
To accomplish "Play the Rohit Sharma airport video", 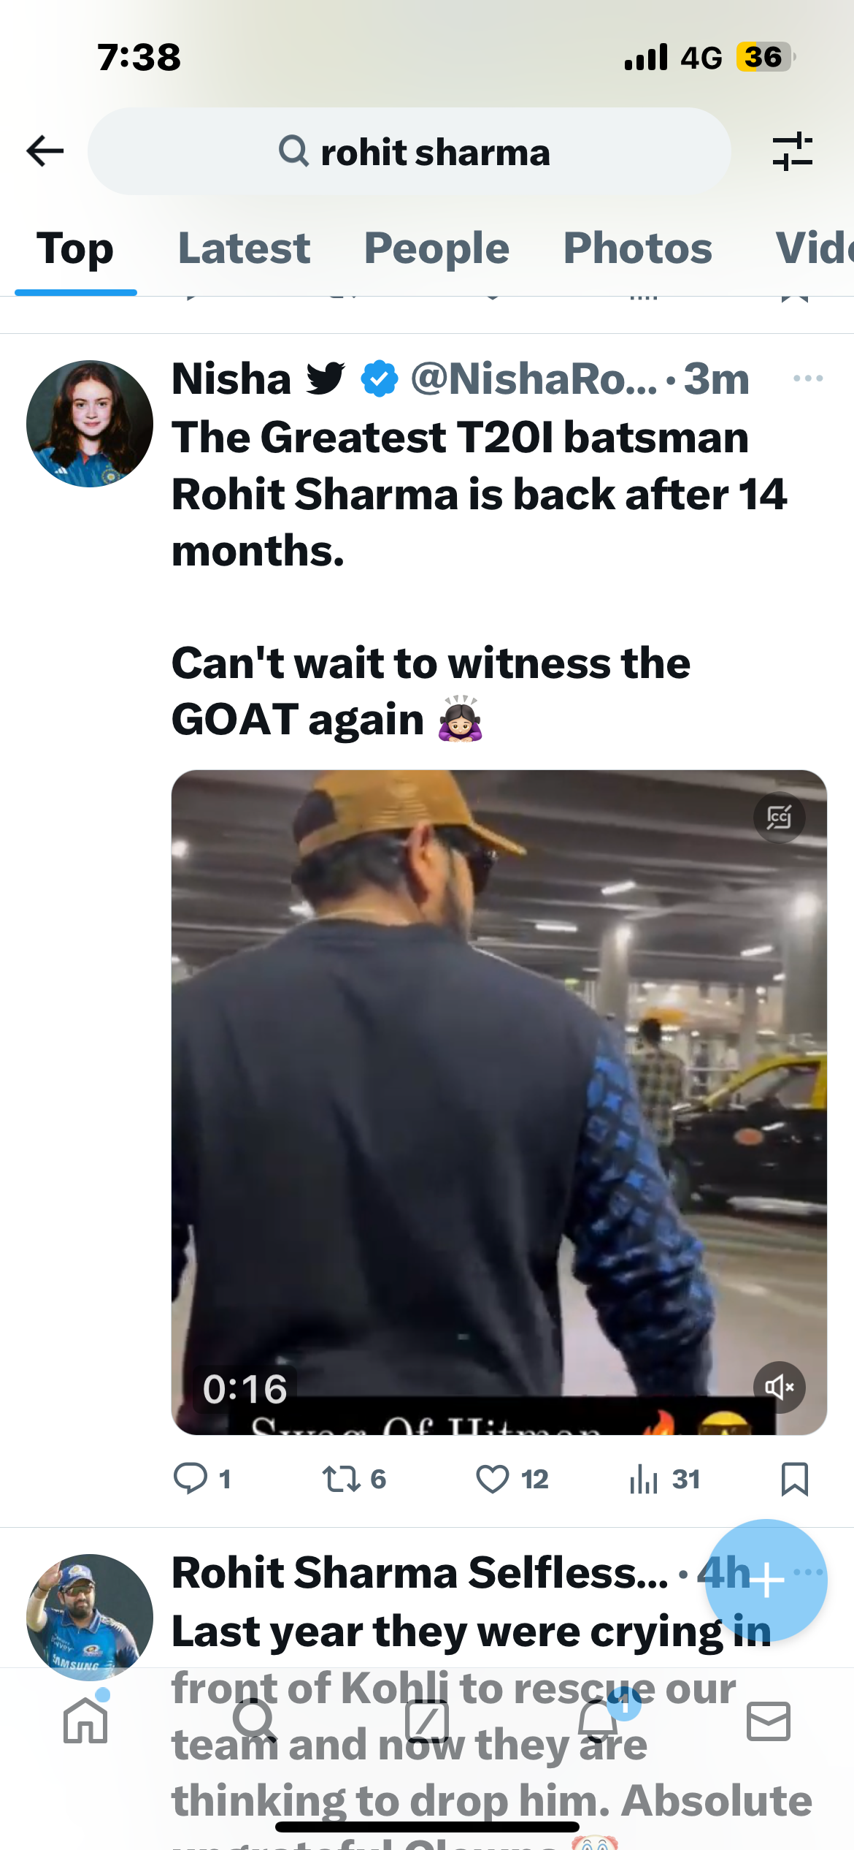I will [499, 1102].
